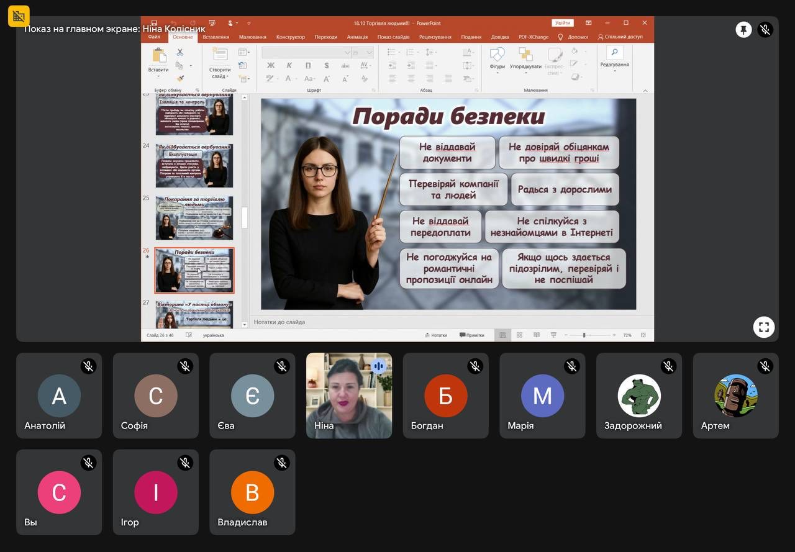Image resolution: width=795 pixels, height=552 pixels.
Task: Start Slide Show from status bar icon
Action: point(553,335)
